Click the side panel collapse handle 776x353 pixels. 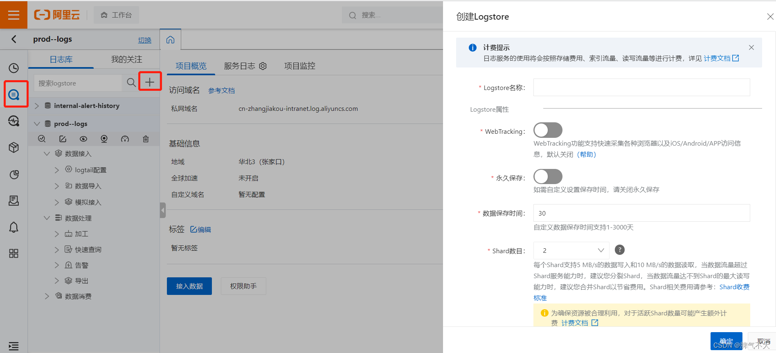coord(163,210)
